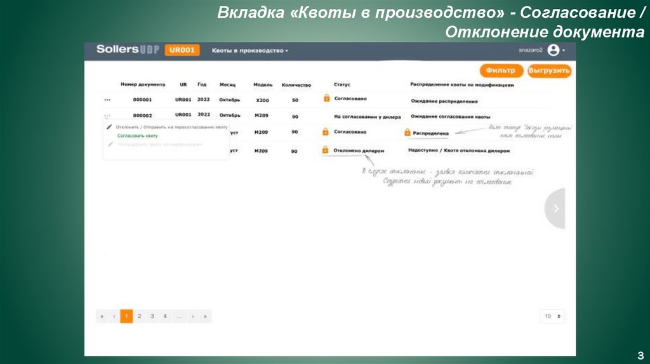Click the Статус column header
This screenshot has width=650, height=364.
342,84
